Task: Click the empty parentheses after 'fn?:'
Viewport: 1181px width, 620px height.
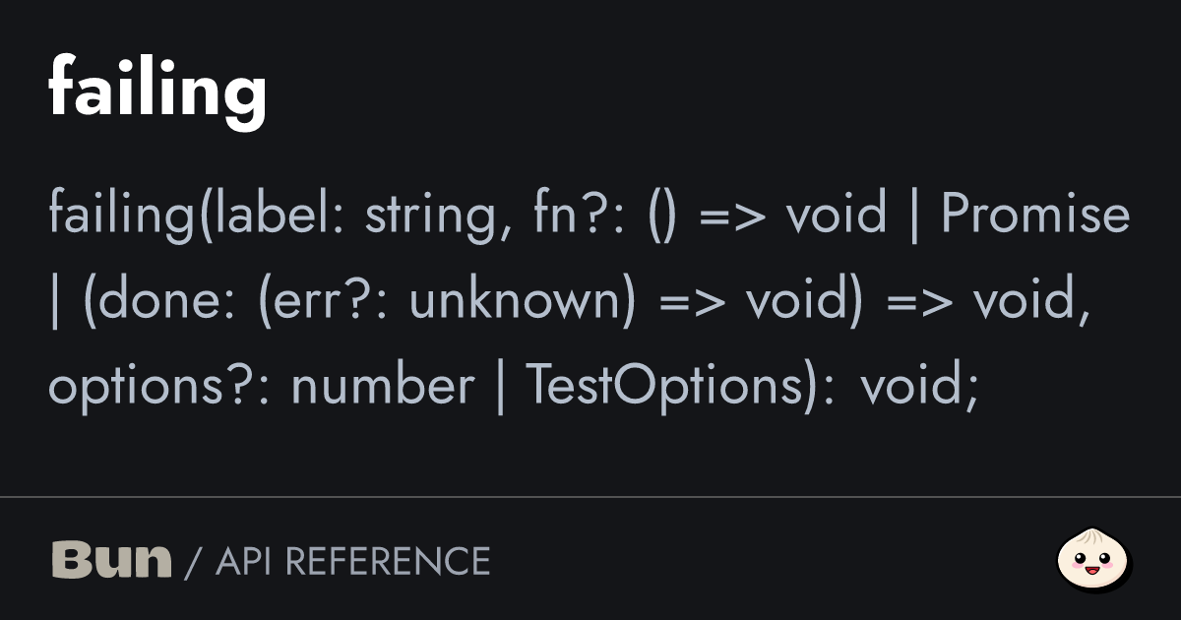Action: point(663,216)
